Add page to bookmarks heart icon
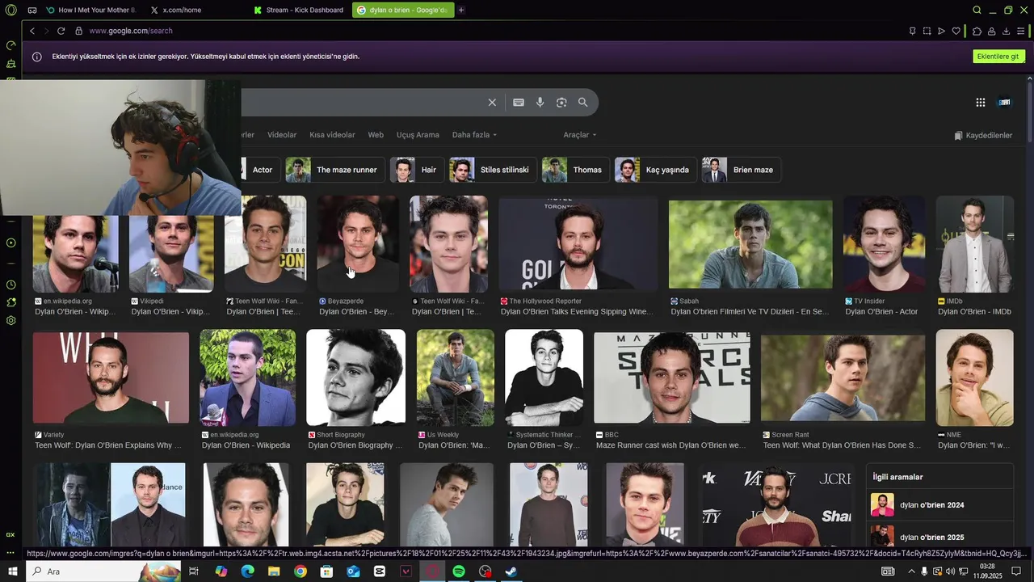 click(956, 31)
